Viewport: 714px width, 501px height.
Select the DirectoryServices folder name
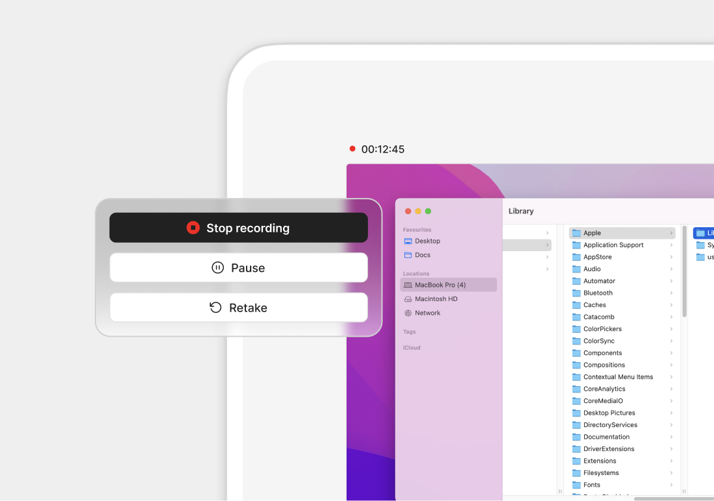click(610, 425)
